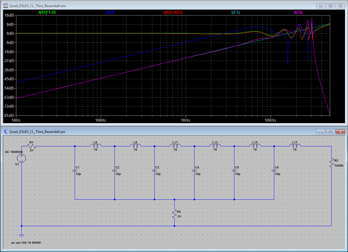Click the -45dB label on vertical axis
Screen dimensions: 348x252
9,79
